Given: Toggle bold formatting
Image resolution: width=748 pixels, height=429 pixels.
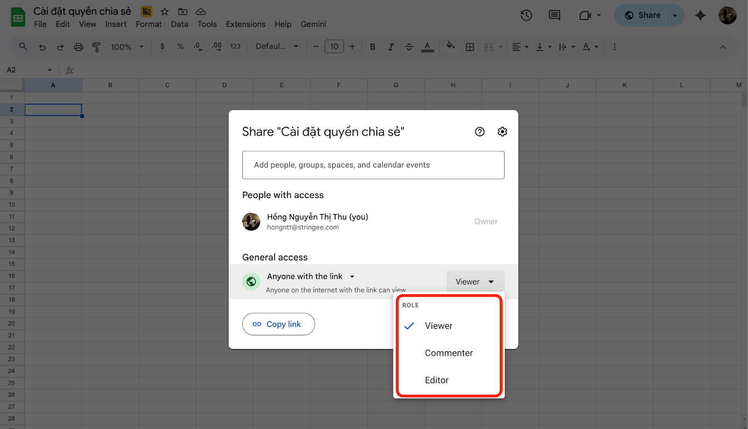Looking at the screenshot, I should pyautogui.click(x=373, y=47).
